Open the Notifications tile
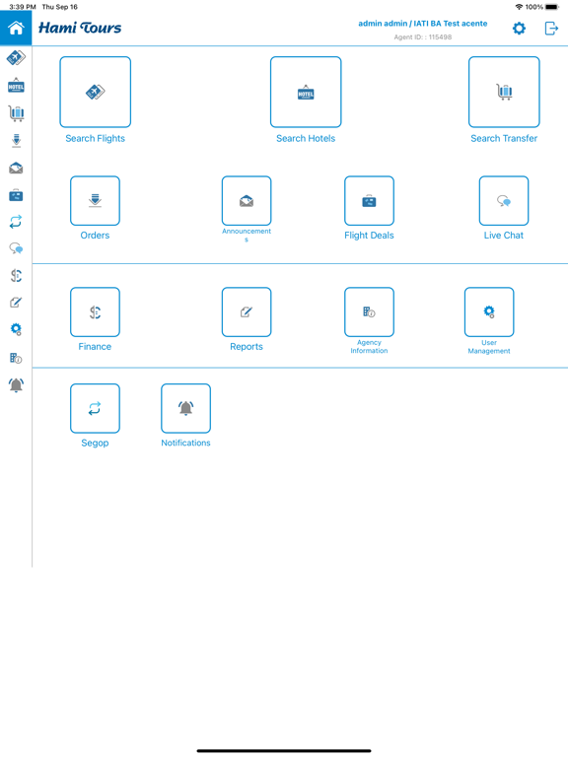Screen dimensions: 568x757 (186, 408)
